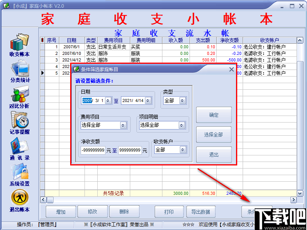The width and height of the screenshot is (307, 230).
Task: Open the 收支帐本 ledger icon
Action: [20, 42]
